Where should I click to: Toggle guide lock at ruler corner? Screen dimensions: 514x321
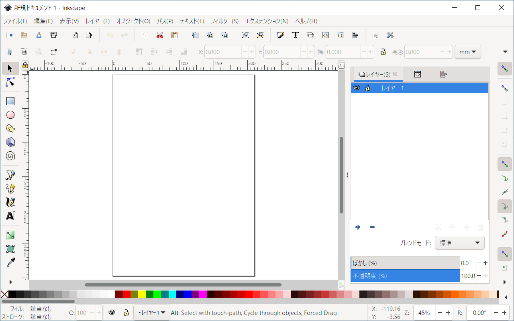[x=25, y=65]
